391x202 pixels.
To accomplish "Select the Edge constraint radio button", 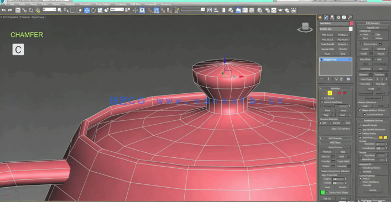I will pos(373,34).
